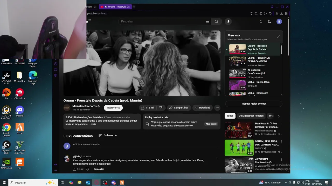Play Chefin - PRINCÍPIOS DE UM CAMPEÃO
Image resolution: width=332 pixels, height=186 pixels.
coord(253,61)
